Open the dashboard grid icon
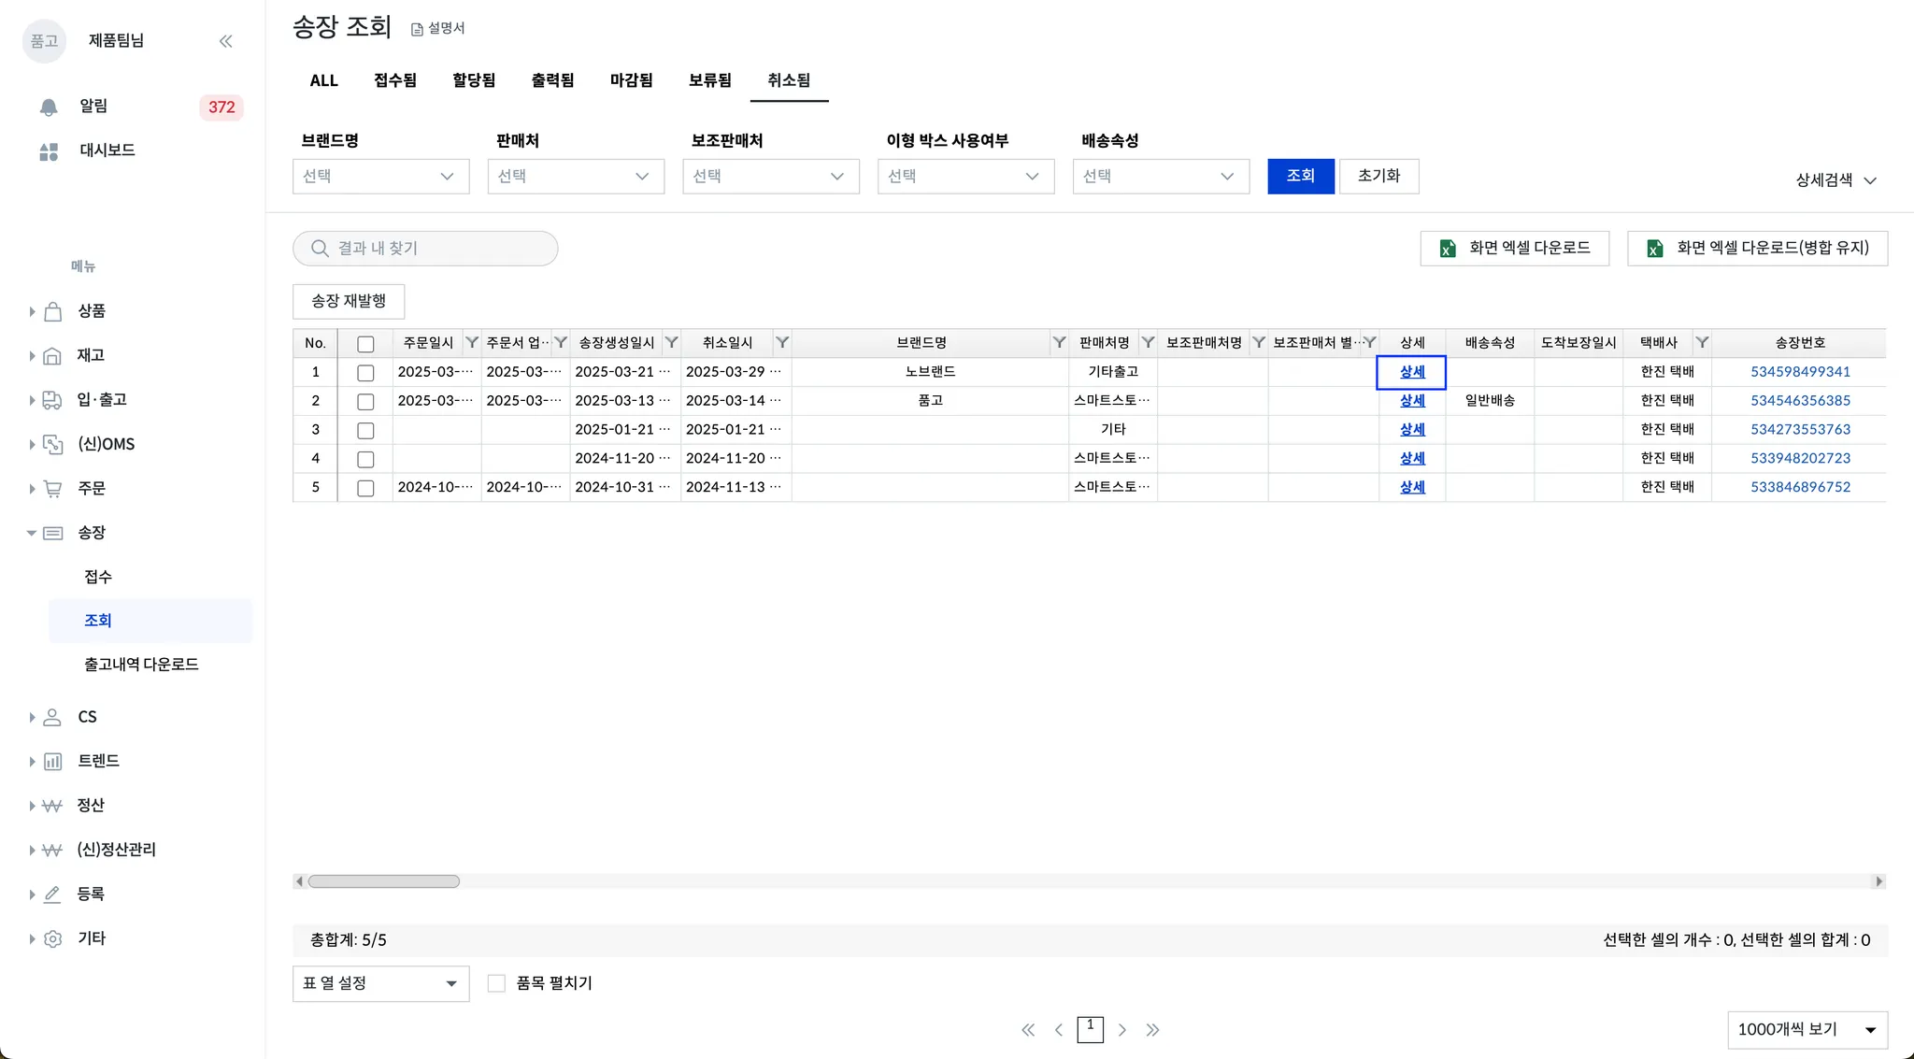Screen dimensions: 1914x1059 click(x=49, y=151)
